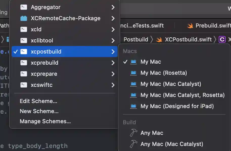This screenshot has height=151, width=231.
Task: Select My Mac (Designed for iPad)
Action: [x=177, y=106]
